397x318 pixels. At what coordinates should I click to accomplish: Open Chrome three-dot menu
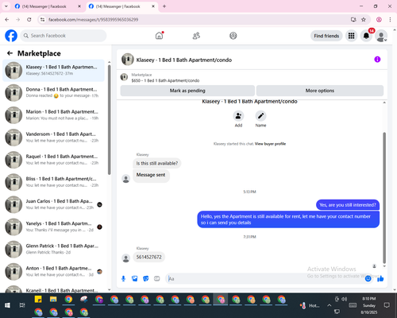(390, 19)
